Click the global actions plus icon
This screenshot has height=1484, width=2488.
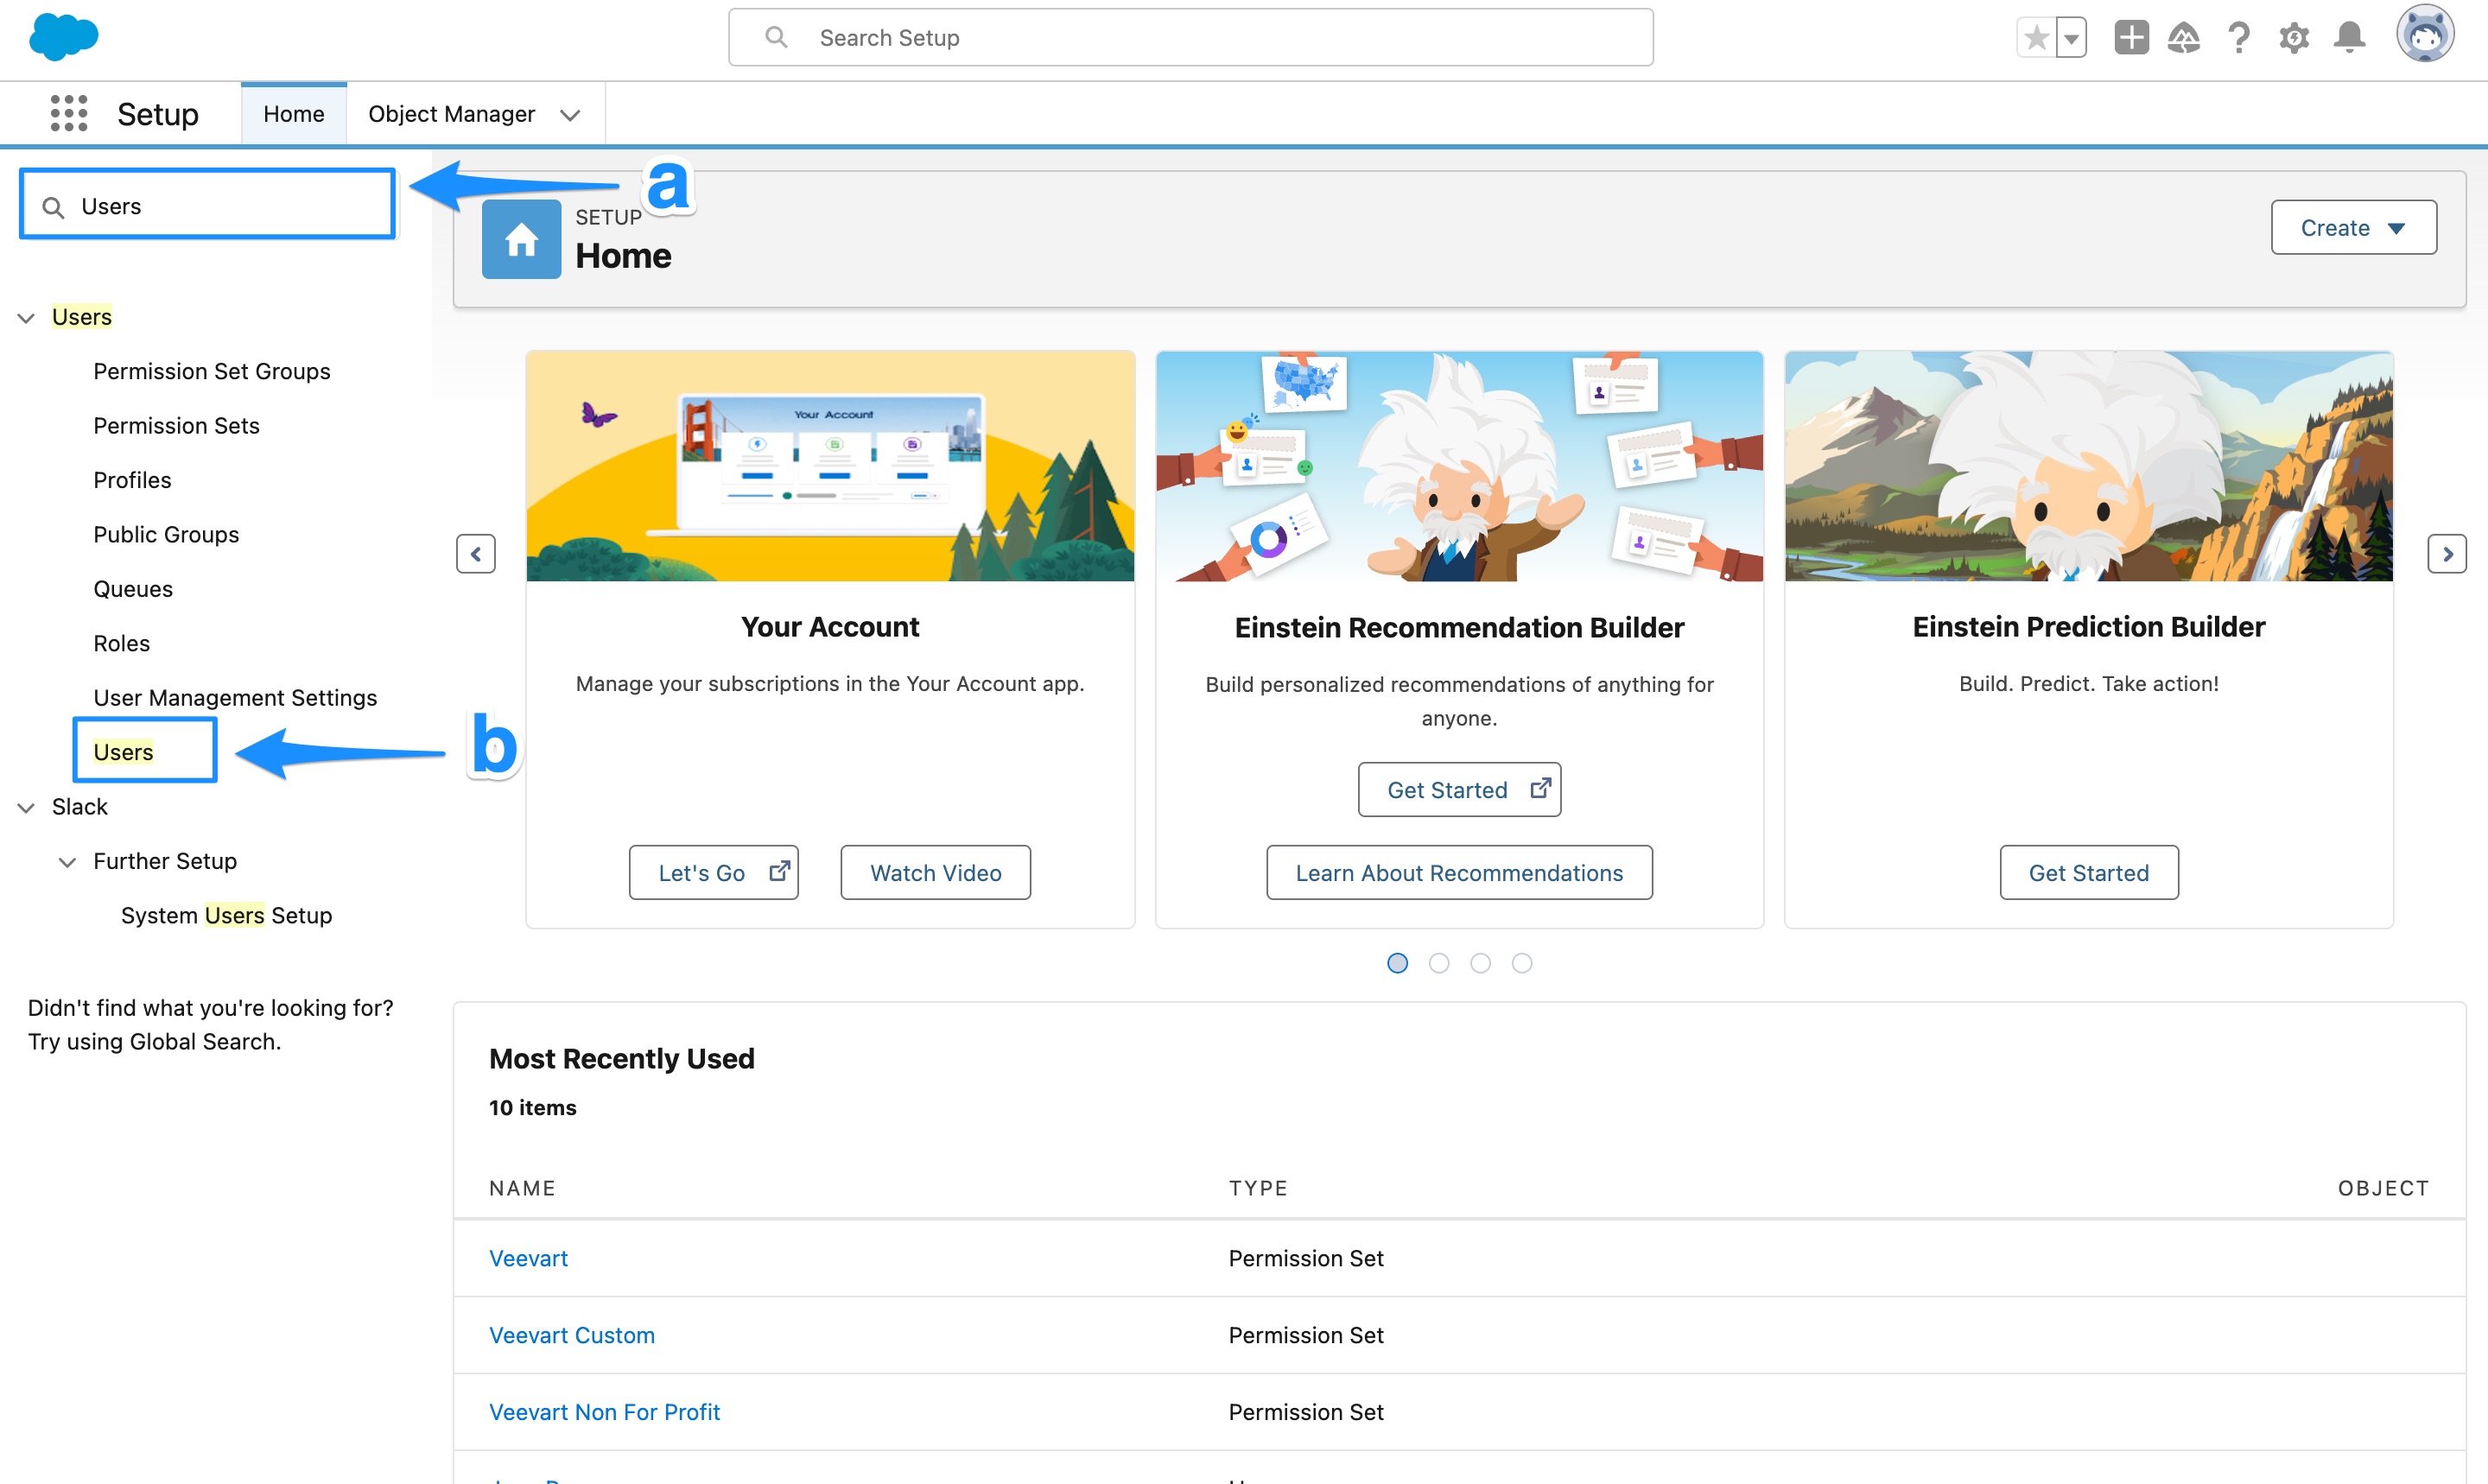click(x=2130, y=37)
